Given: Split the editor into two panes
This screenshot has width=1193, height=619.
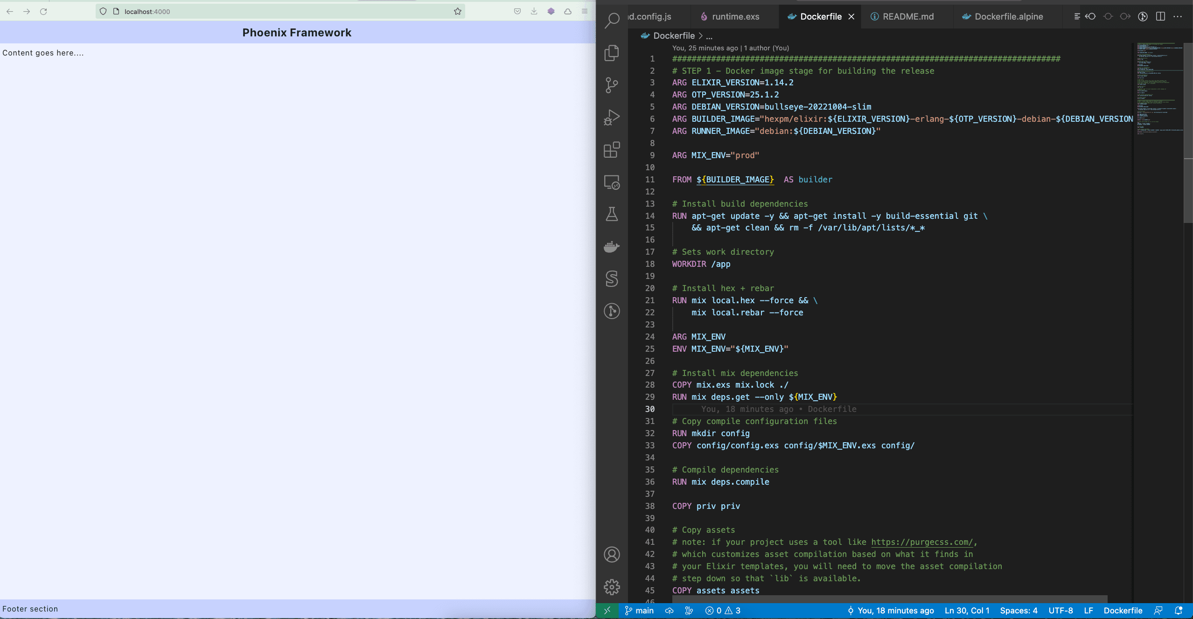Looking at the screenshot, I should click(x=1160, y=16).
